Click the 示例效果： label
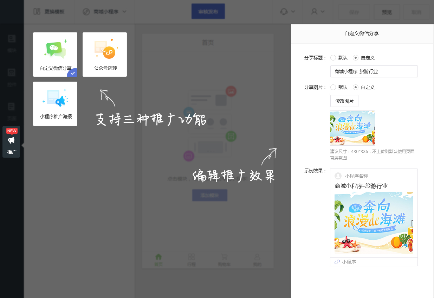 tap(316, 171)
